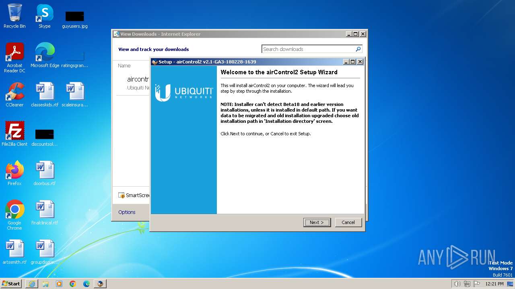
Task: Cancel the airControl2 setup
Action: pos(348,222)
